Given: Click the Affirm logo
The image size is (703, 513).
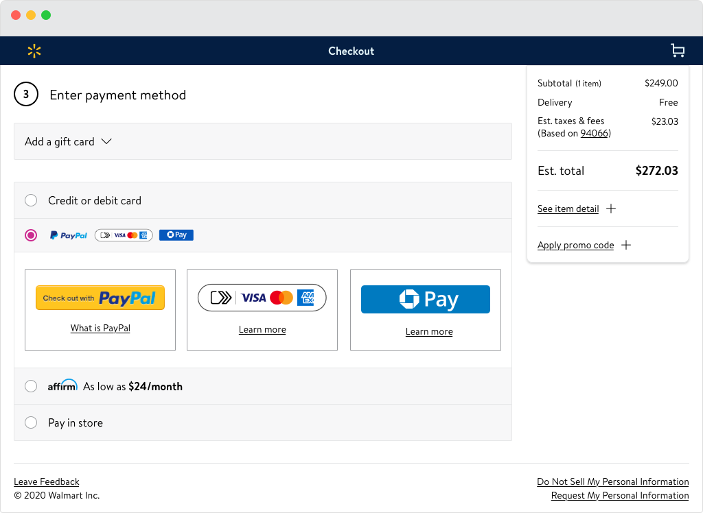Looking at the screenshot, I should coord(62,385).
